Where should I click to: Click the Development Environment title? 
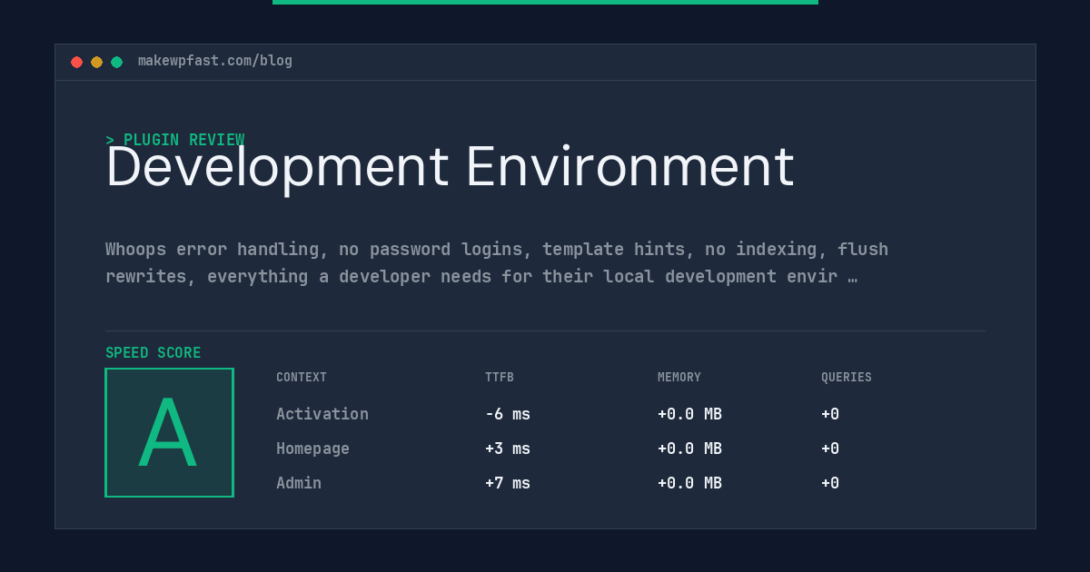(450, 167)
